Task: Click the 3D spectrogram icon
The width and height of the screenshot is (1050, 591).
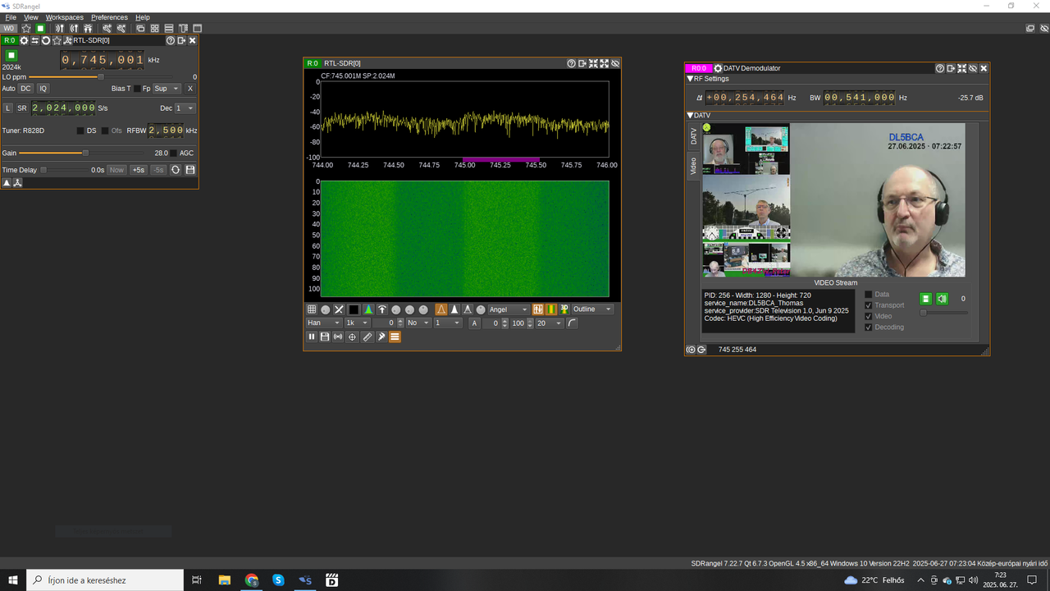Action: pyautogui.click(x=564, y=309)
